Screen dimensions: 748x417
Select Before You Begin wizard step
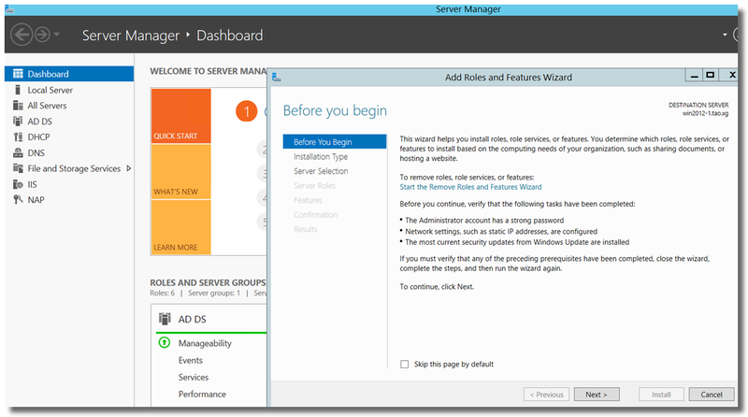click(335, 142)
